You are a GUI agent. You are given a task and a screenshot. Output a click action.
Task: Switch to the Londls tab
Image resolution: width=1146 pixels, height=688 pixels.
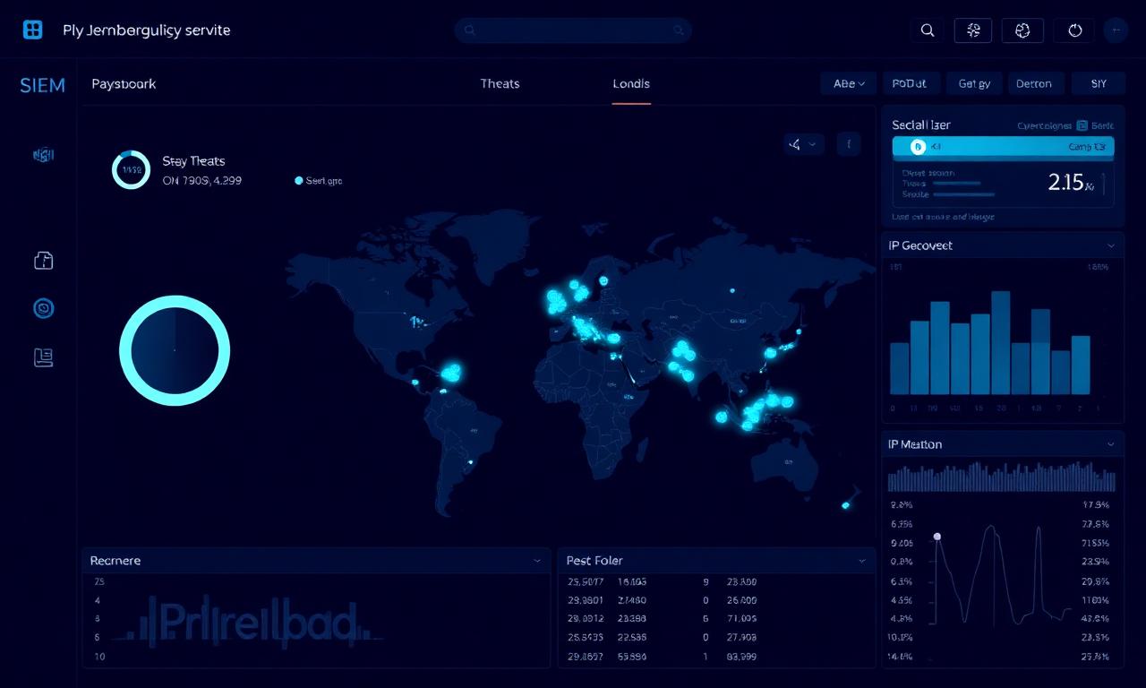click(631, 83)
